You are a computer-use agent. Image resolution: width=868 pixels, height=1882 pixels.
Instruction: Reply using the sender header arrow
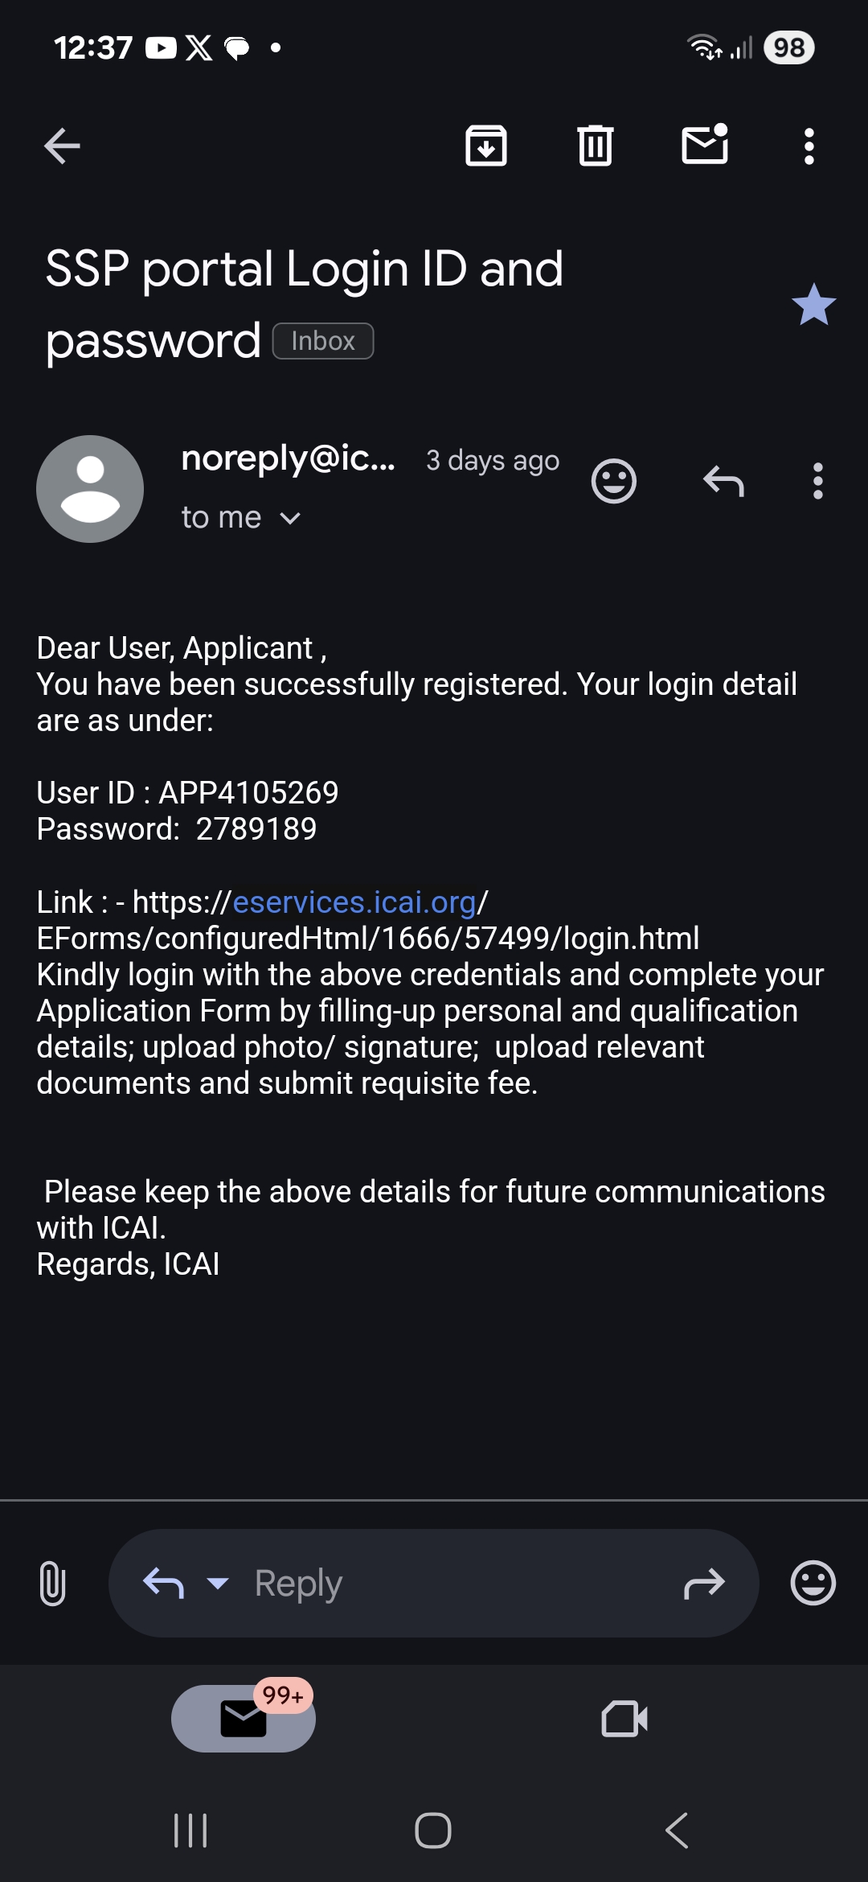pos(723,482)
